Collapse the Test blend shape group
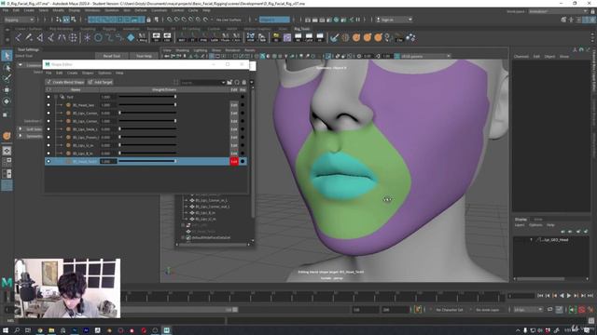The height and width of the screenshot is (335, 597). tap(56, 97)
